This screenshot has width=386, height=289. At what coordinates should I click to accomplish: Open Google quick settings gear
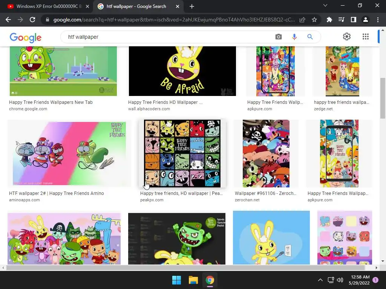tap(347, 37)
